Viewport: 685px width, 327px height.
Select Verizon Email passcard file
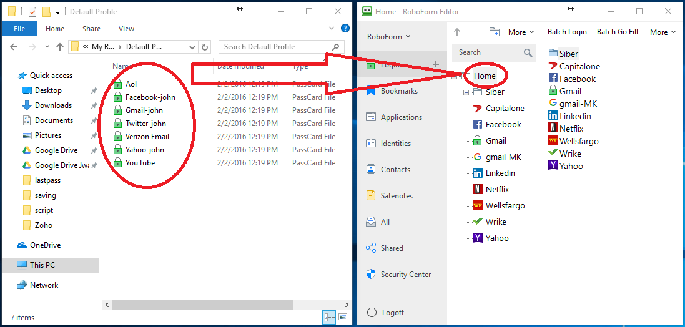[x=141, y=136]
